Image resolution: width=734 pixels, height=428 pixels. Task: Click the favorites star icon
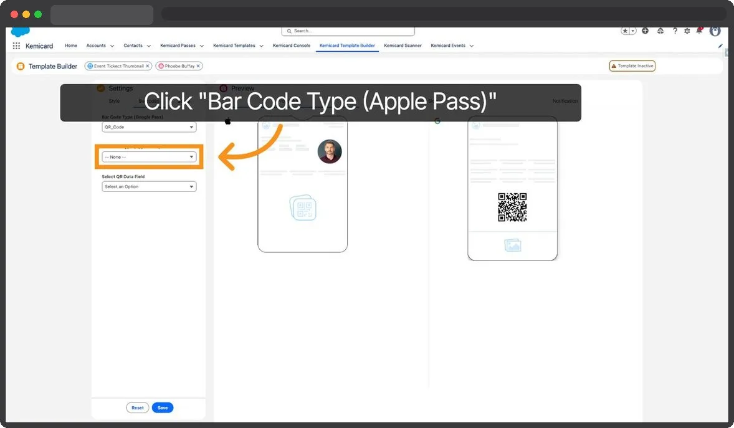click(x=625, y=31)
